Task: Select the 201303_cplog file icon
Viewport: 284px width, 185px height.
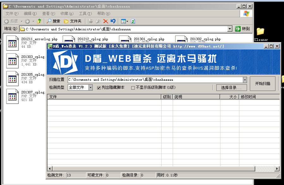Action: pos(12,61)
